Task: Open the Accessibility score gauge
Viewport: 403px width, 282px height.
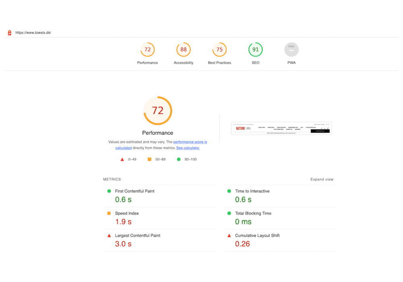Action: (183, 50)
